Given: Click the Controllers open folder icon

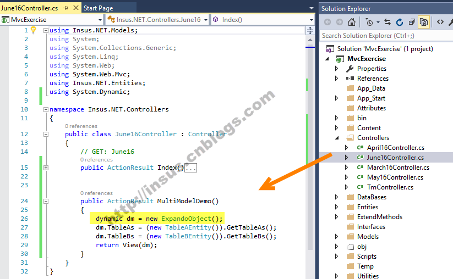Looking at the screenshot, I should (x=350, y=138).
